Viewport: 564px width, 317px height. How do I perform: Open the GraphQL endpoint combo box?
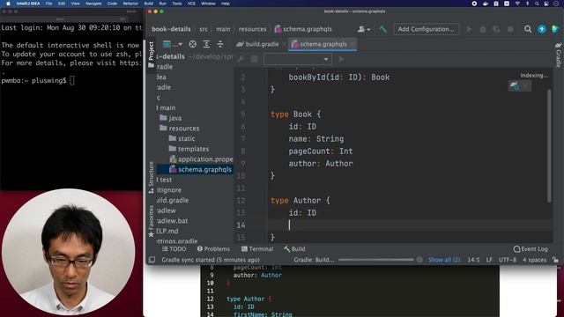(x=298, y=59)
